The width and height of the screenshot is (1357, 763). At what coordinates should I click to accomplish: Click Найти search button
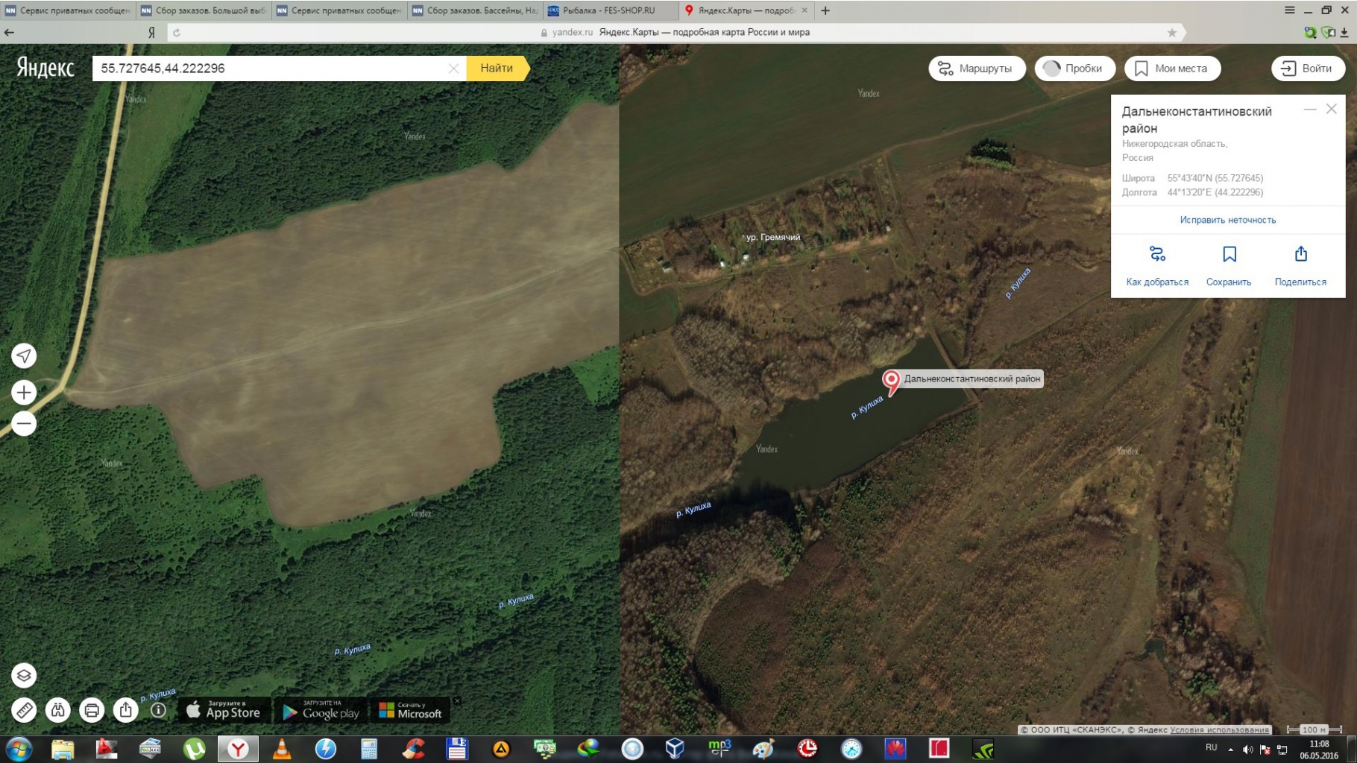497,68
